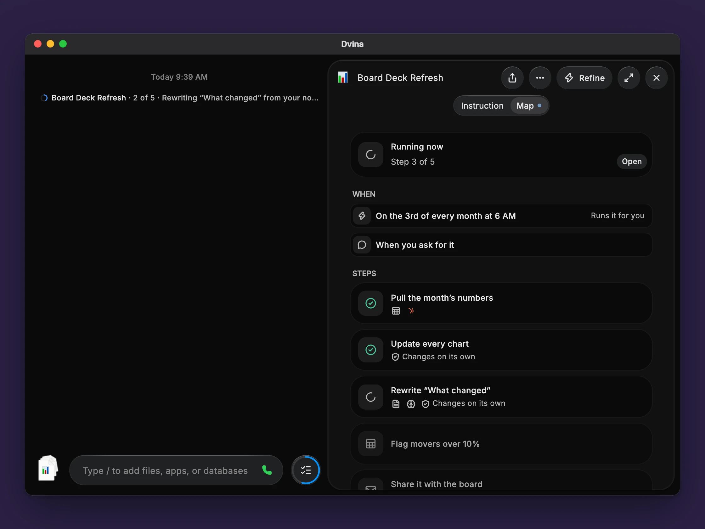Click the chat bubble trigger icon
The height and width of the screenshot is (529, 705).
(x=362, y=245)
